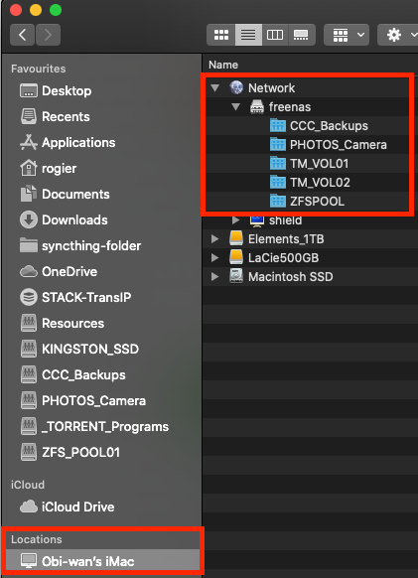
Task: Switch to icon view in toolbar
Action: (221, 35)
